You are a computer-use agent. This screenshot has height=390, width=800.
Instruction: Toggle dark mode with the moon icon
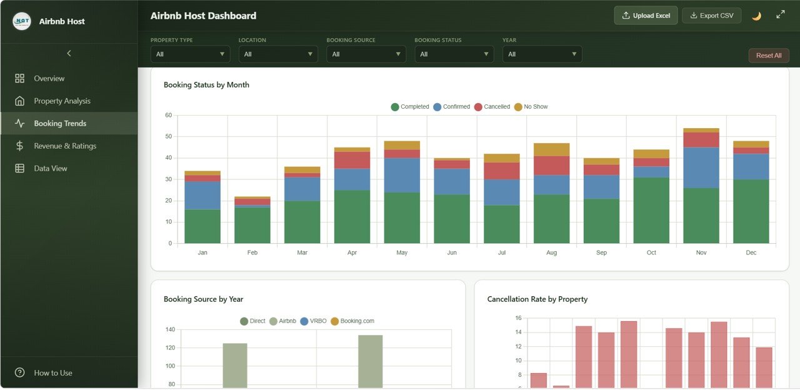click(x=756, y=16)
